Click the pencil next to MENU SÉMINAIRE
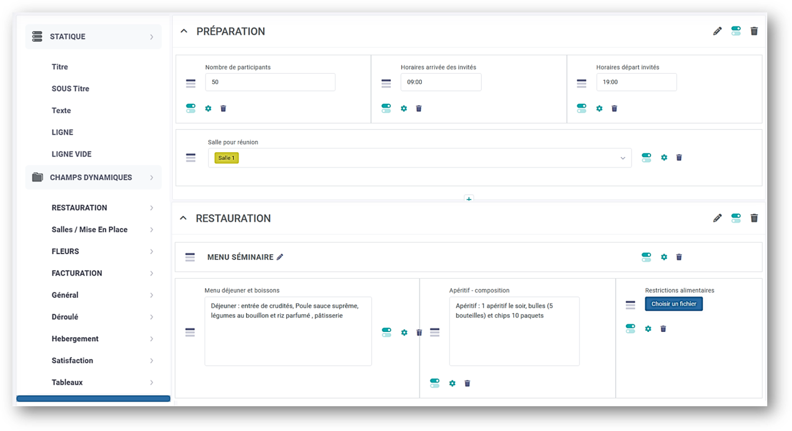This screenshot has width=792, height=431. (280, 257)
